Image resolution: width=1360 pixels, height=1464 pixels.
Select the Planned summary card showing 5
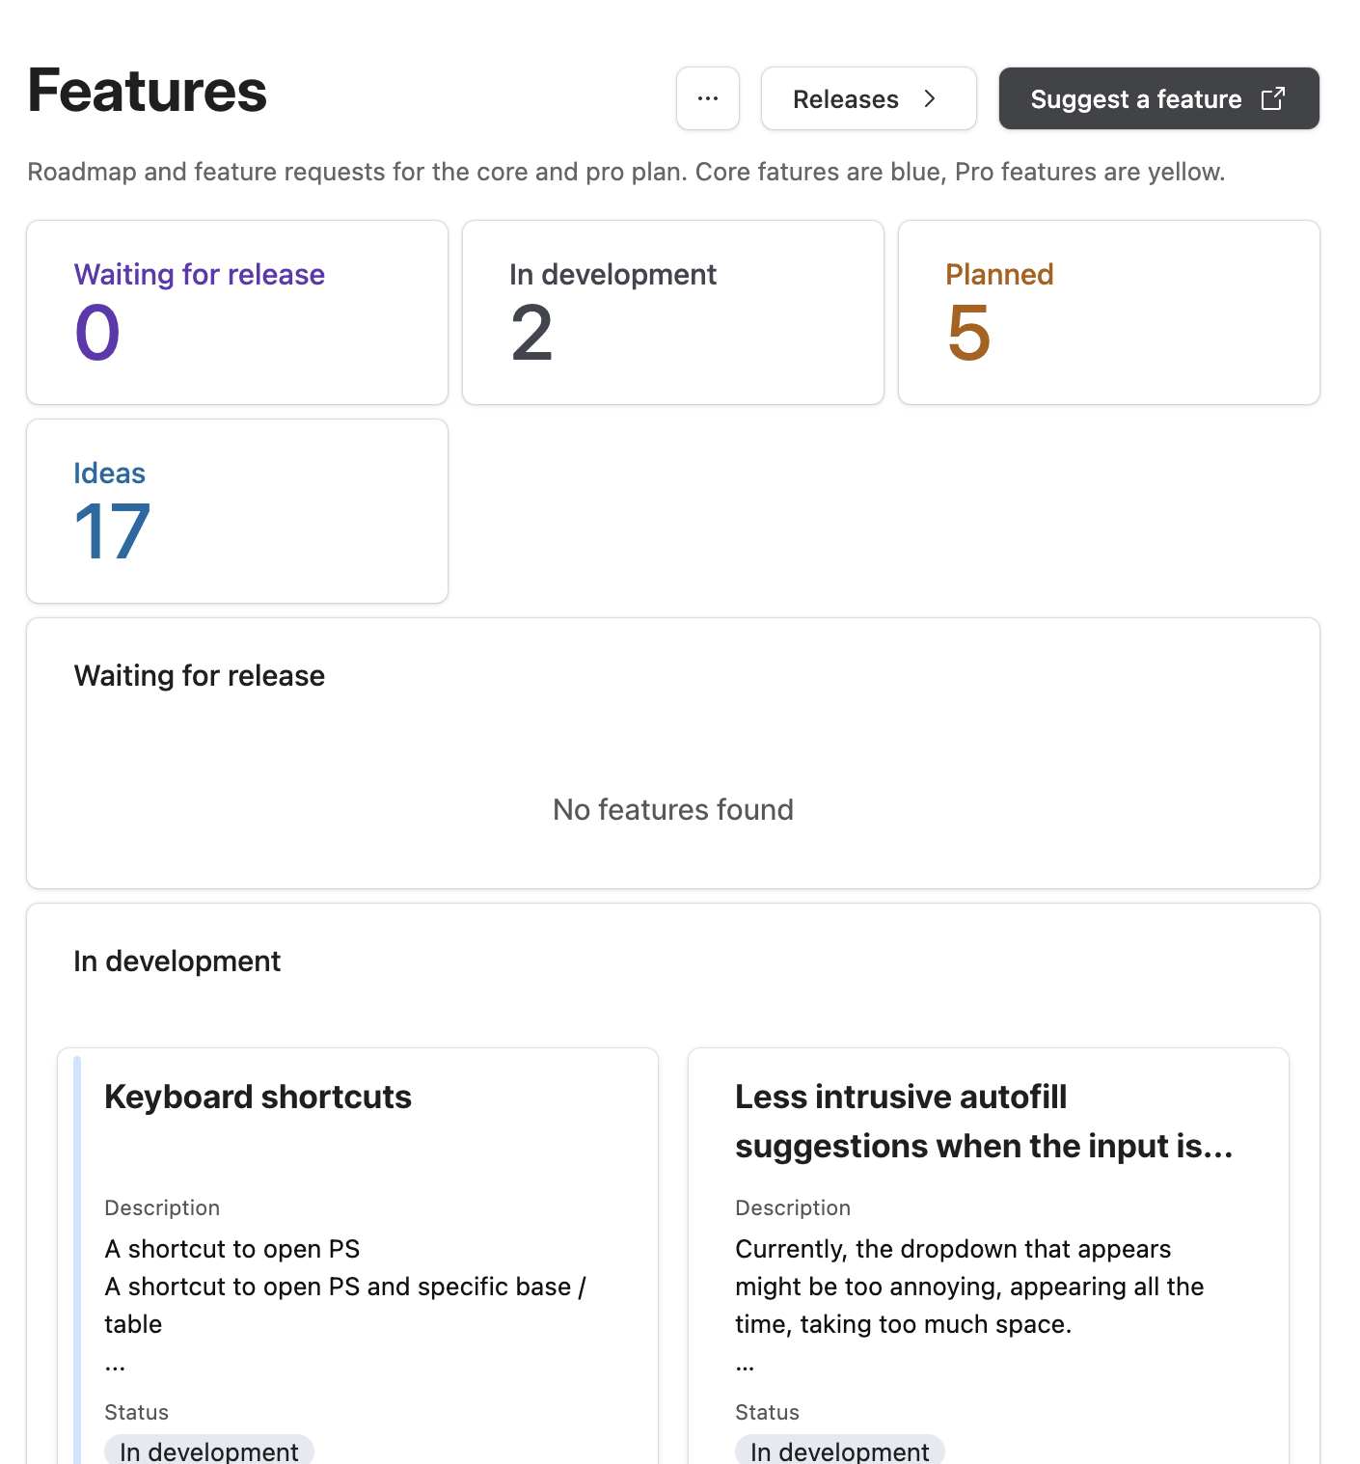point(1109,312)
